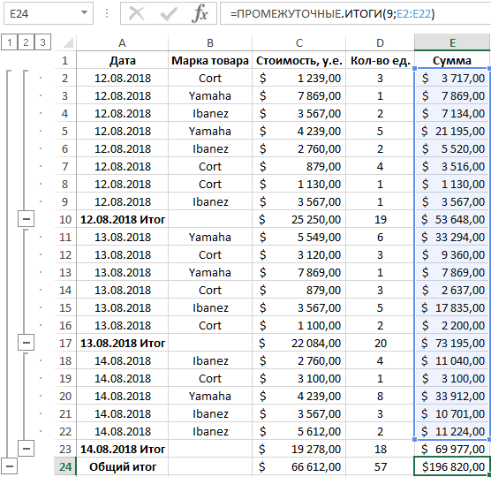
Task: Select column B header
Action: coord(210,42)
